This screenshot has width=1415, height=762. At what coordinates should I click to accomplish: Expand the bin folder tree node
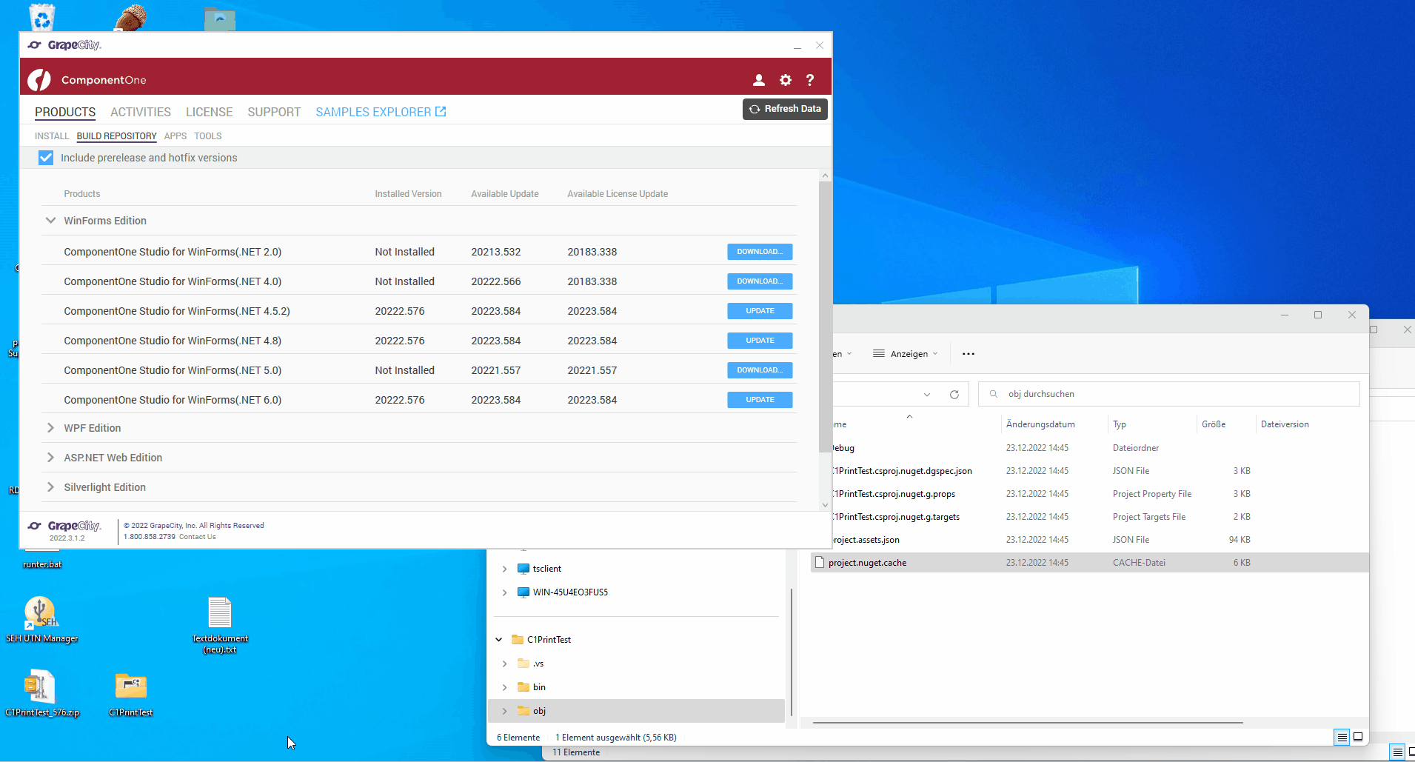505,687
